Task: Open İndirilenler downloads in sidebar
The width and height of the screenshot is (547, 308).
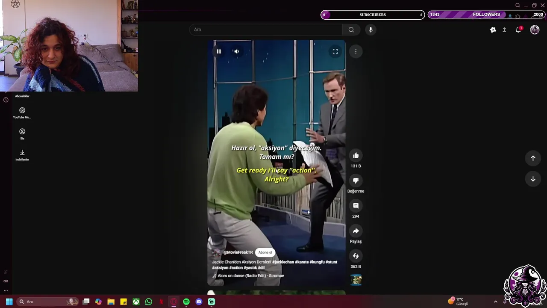Action: (22, 155)
